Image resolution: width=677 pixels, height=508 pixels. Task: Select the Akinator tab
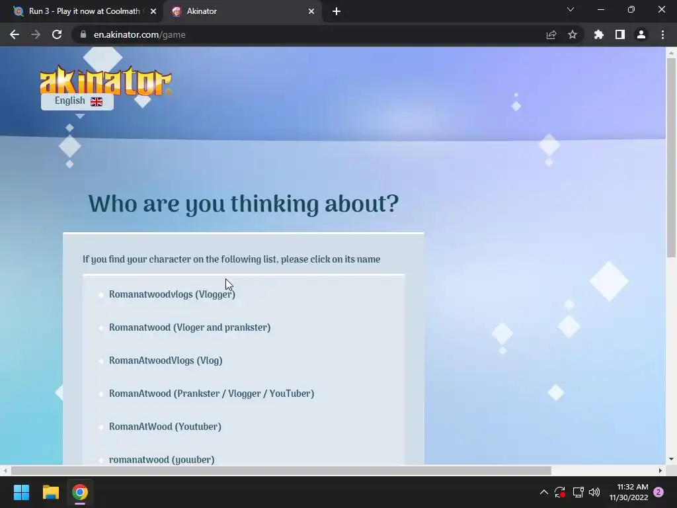tap(243, 11)
